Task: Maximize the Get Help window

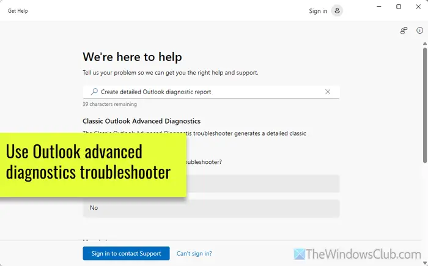Action: coord(399,7)
